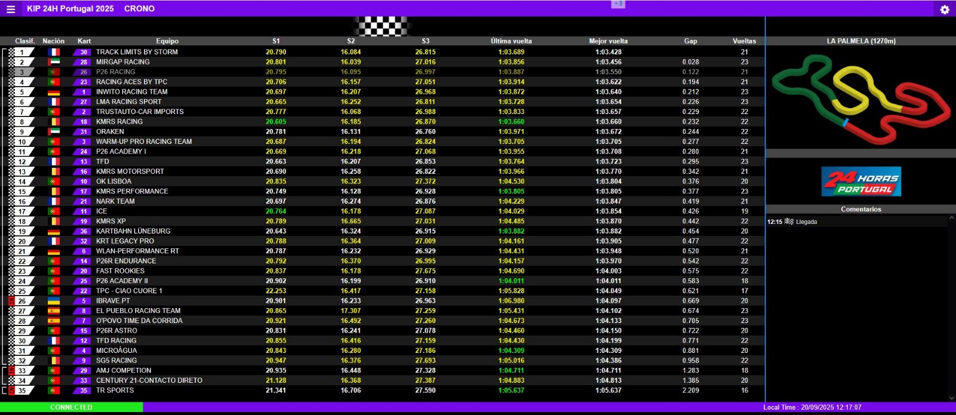Click the checkered flag banner above the table
The image size is (956, 415).
pyautogui.click(x=382, y=26)
